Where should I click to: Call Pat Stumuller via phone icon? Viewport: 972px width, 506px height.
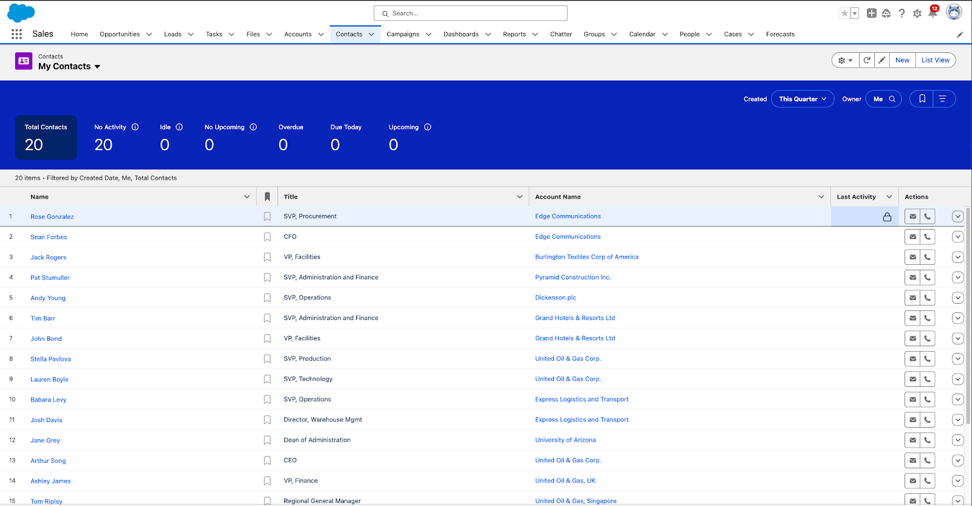coord(928,278)
